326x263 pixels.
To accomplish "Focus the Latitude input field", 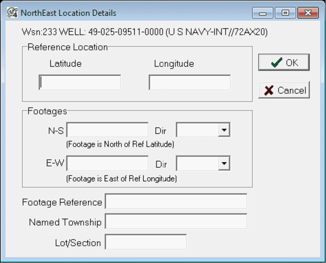I will (x=80, y=83).
